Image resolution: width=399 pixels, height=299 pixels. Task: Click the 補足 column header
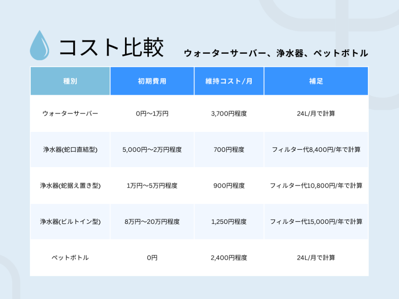pyautogui.click(x=316, y=81)
